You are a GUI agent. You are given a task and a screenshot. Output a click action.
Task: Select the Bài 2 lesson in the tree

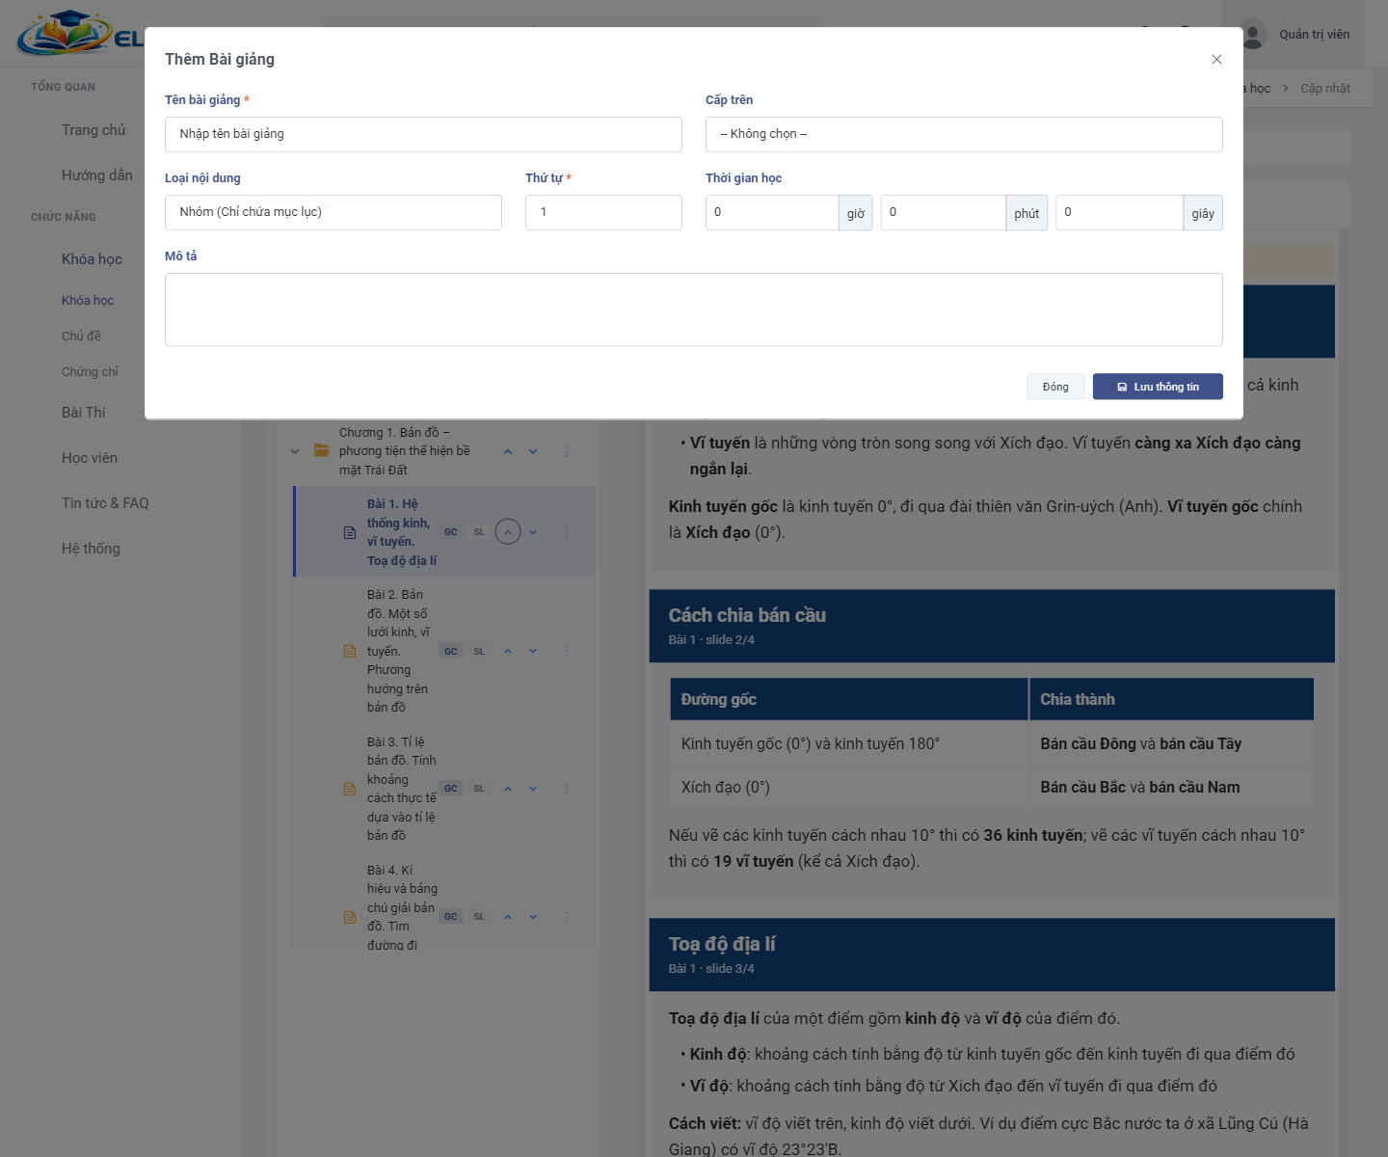pos(399,651)
